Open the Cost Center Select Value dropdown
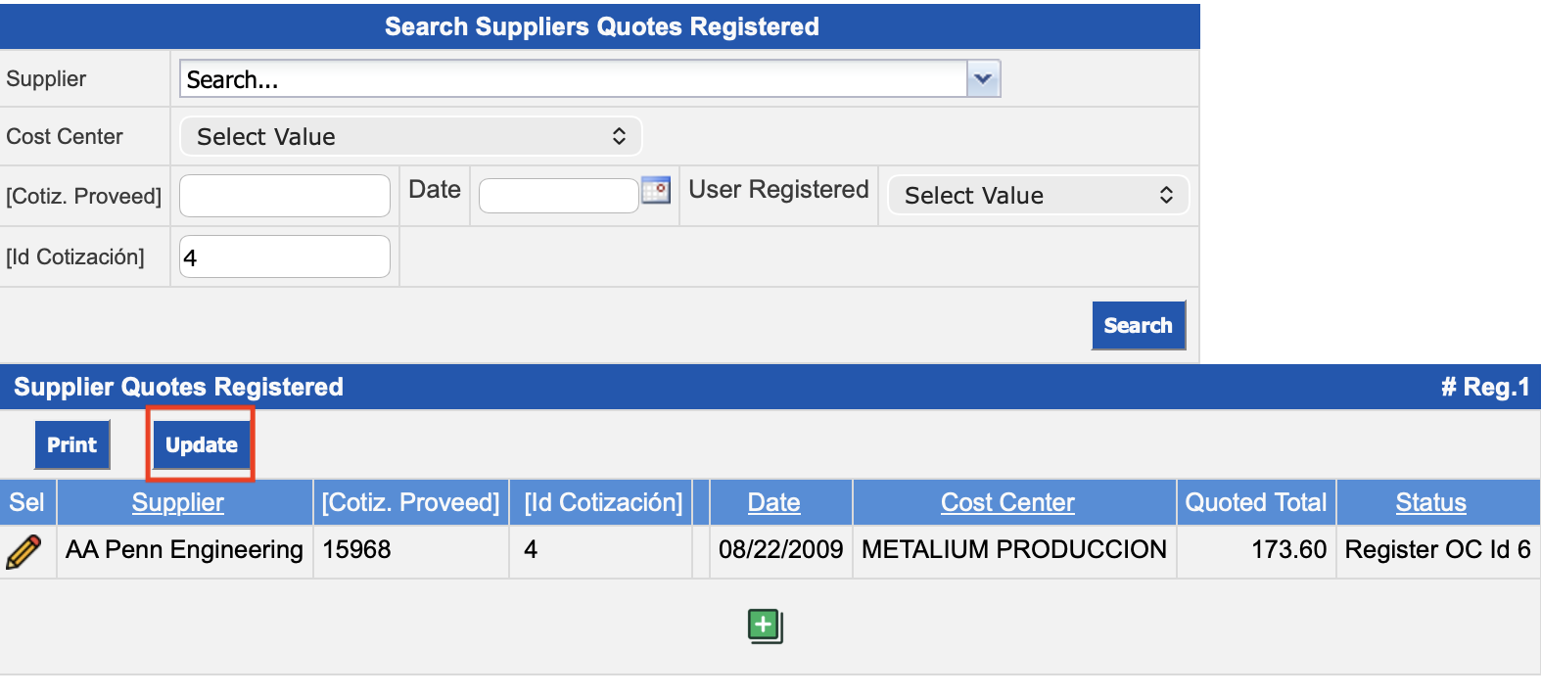 pos(411,137)
